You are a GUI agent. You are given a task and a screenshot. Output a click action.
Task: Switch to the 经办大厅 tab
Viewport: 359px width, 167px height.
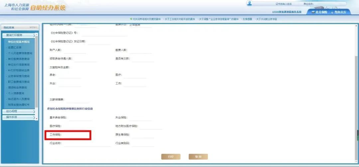pos(338,12)
